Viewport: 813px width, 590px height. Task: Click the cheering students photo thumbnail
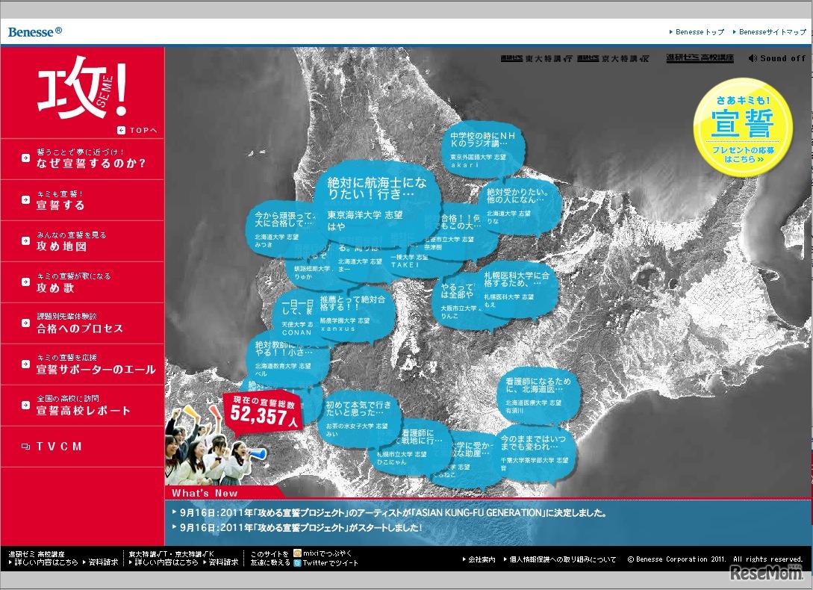coord(215,447)
